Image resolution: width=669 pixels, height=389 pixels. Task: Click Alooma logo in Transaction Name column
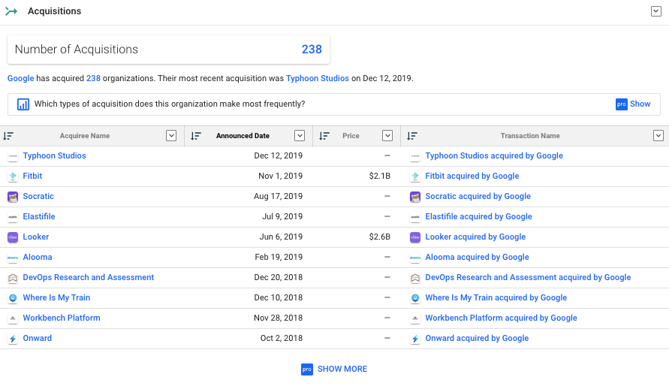pyautogui.click(x=415, y=257)
